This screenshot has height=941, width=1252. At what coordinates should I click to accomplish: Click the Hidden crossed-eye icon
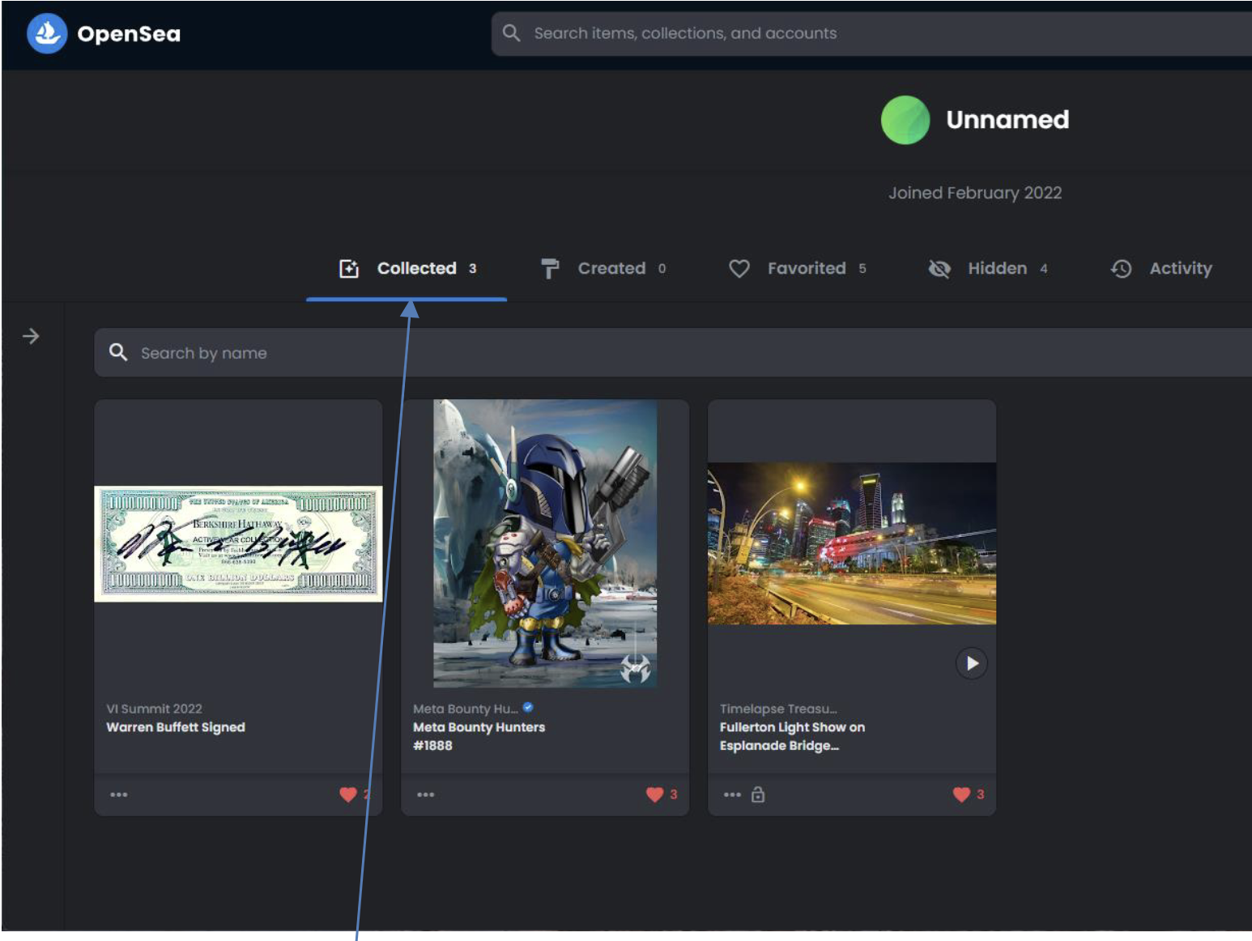[939, 269]
